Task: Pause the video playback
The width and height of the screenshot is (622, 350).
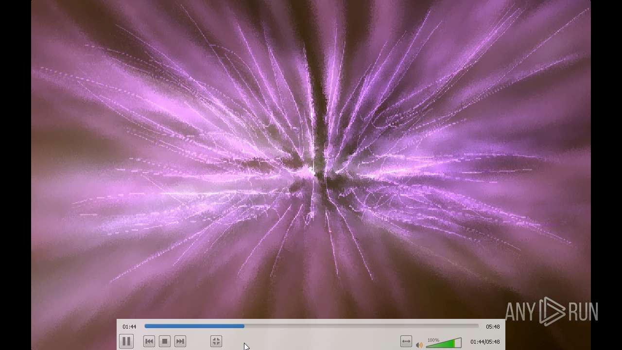Action: click(126, 341)
